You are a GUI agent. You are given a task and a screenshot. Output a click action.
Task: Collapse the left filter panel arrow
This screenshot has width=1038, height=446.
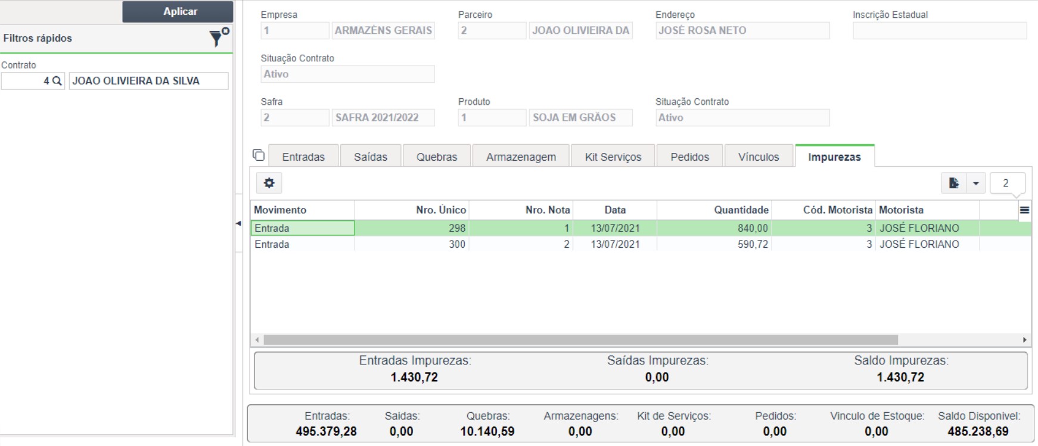[238, 223]
